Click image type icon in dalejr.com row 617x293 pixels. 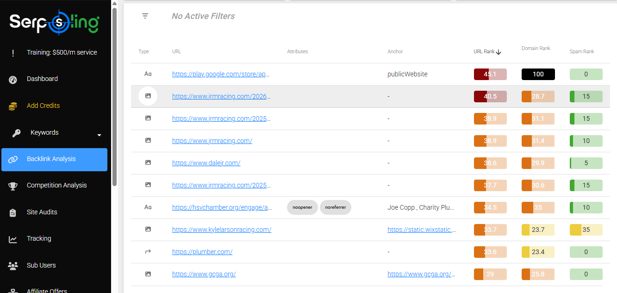[x=148, y=163]
